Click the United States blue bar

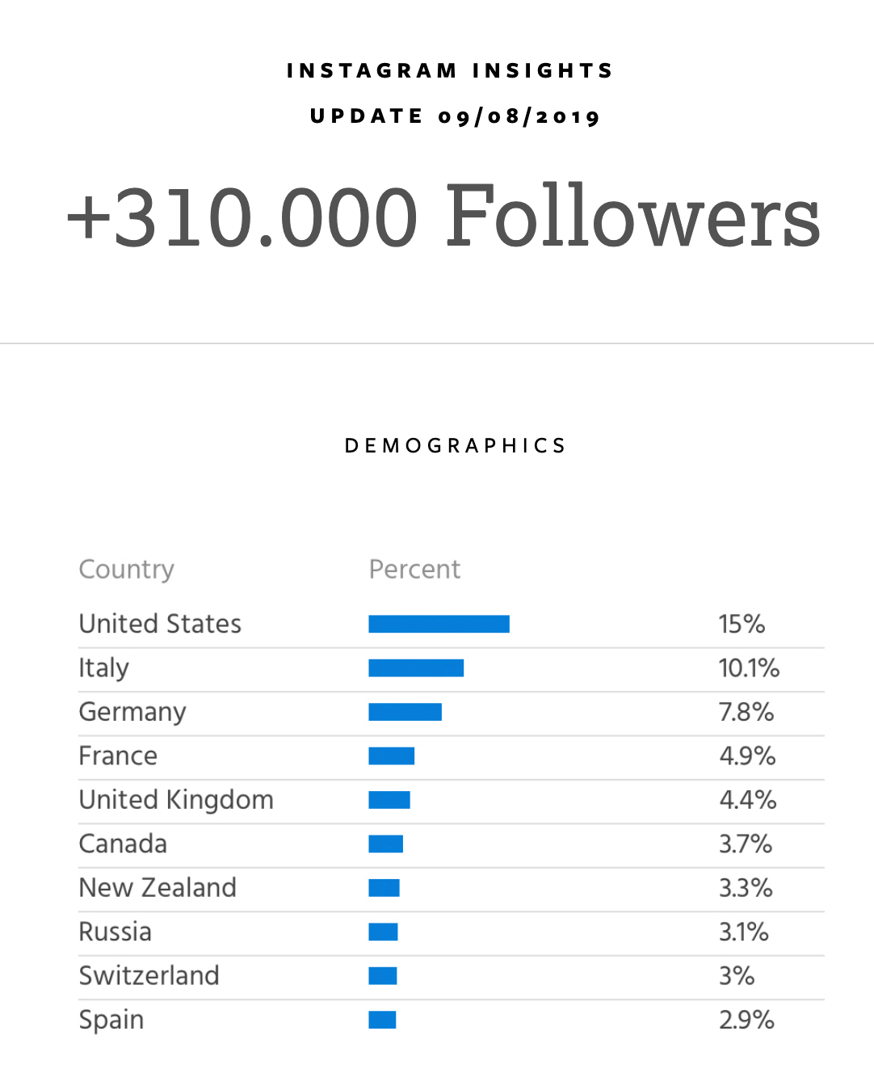(439, 624)
